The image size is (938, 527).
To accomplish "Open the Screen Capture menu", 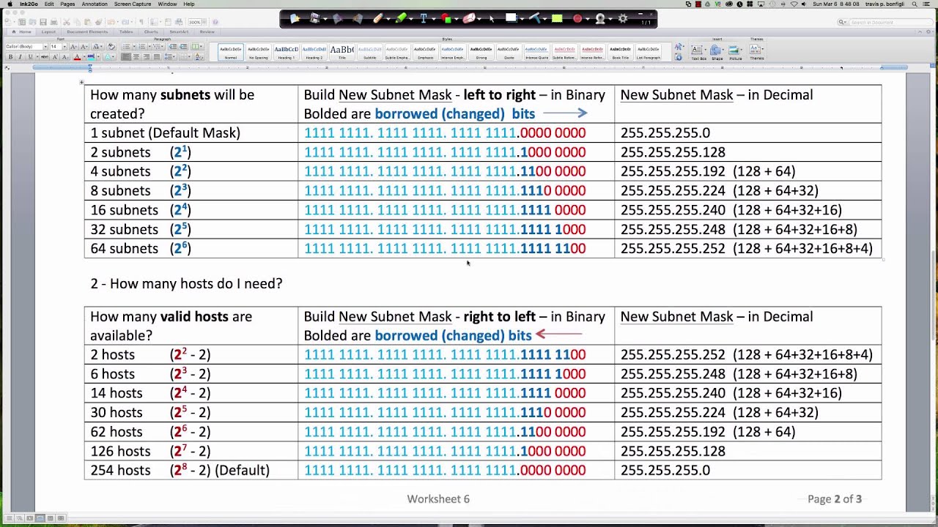I will pyautogui.click(x=132, y=4).
